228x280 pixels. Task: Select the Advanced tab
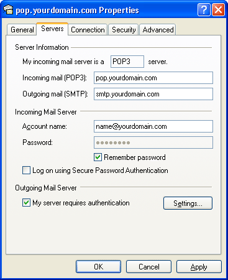158,30
